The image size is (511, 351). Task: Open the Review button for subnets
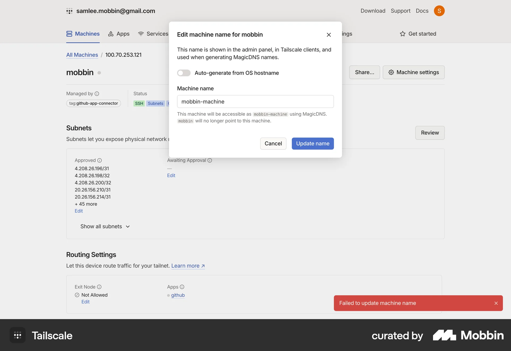coord(430,133)
